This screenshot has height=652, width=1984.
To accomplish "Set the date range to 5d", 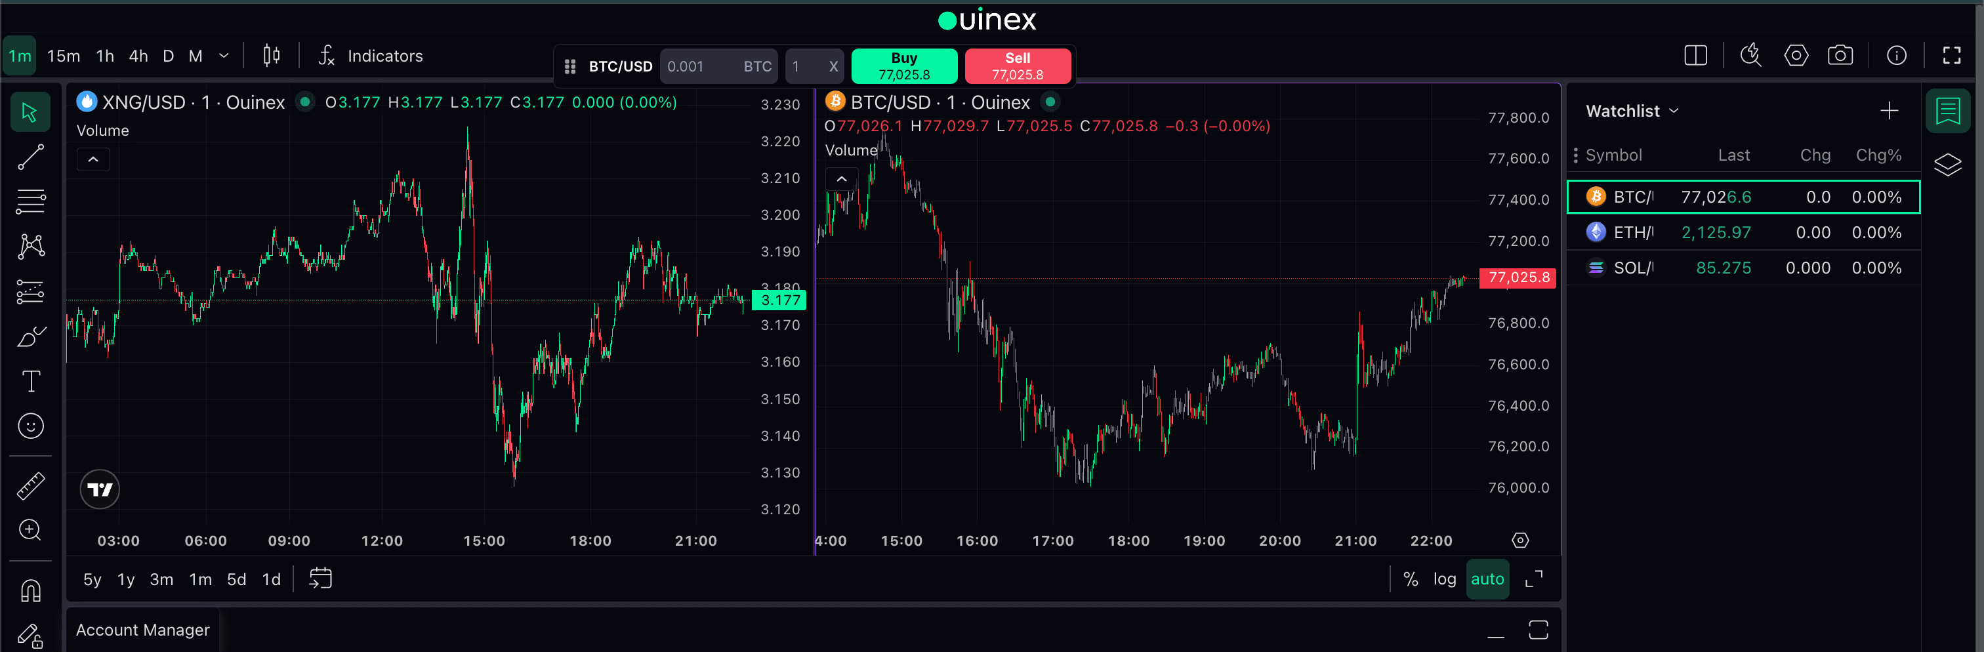I will pyautogui.click(x=236, y=579).
